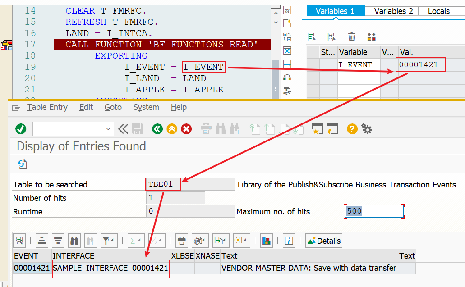This screenshot has width=465, height=287.
Task: Click the End User Documentation info icon
Action: (289, 241)
